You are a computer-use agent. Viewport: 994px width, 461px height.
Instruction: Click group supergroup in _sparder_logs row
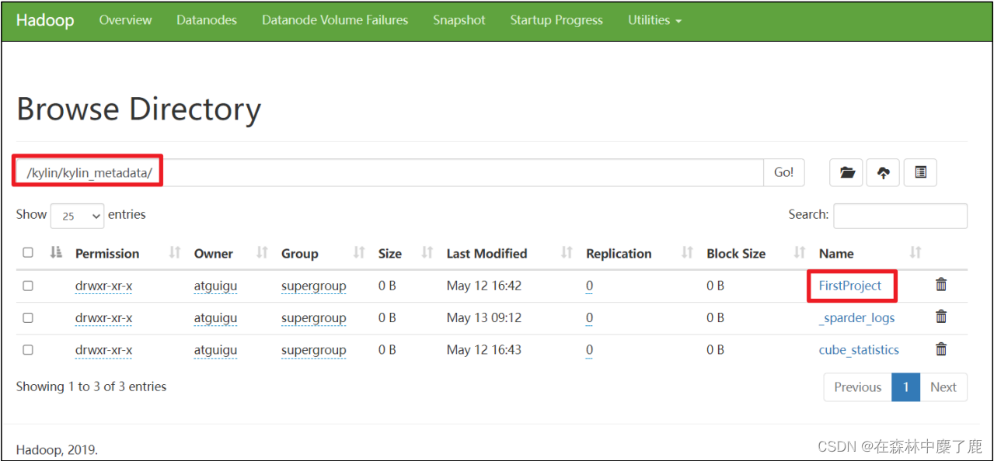click(314, 317)
